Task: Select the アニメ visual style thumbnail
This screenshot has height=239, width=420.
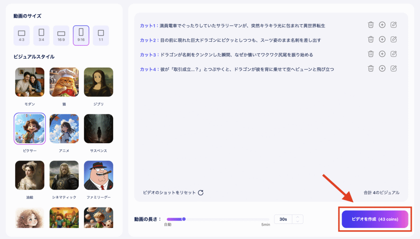Action: tap(64, 129)
